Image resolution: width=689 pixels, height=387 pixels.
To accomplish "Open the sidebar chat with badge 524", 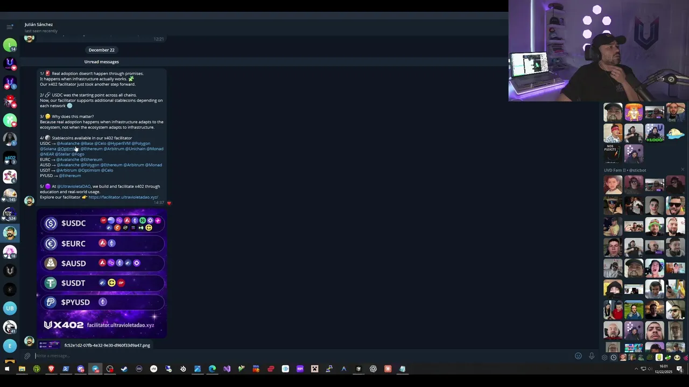I will tap(10, 214).
